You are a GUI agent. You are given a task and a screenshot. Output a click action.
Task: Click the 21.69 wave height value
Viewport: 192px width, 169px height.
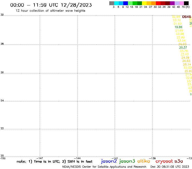pos(177,24)
